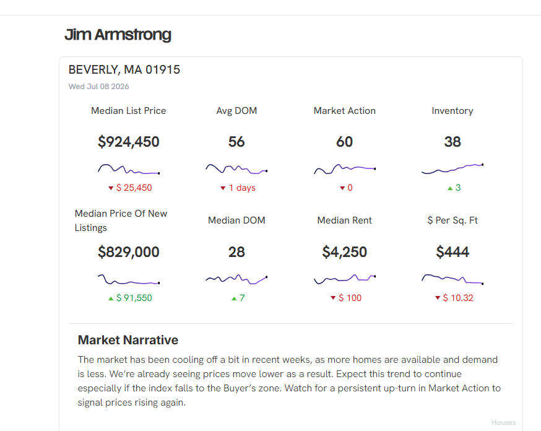Click the red down arrow beside $ 10.32
Image resolution: width=541 pixels, height=431 pixels.
(x=438, y=298)
